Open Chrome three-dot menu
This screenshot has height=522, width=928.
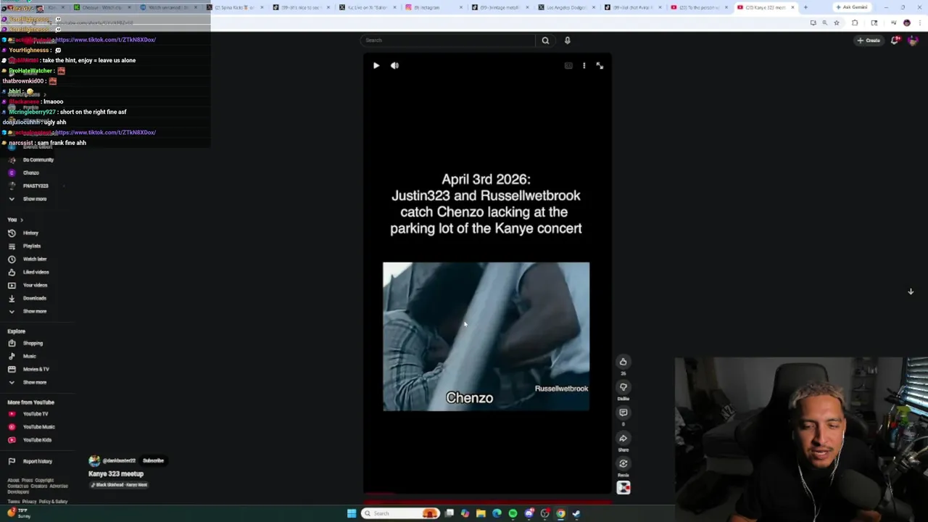(919, 22)
